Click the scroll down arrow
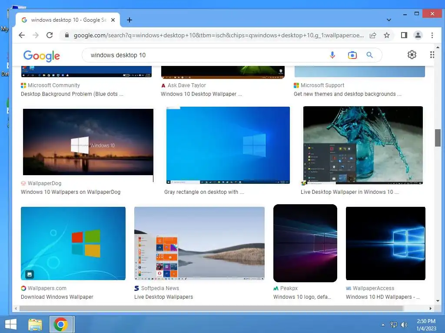Screen dimensions: 445x333 coord(438,301)
